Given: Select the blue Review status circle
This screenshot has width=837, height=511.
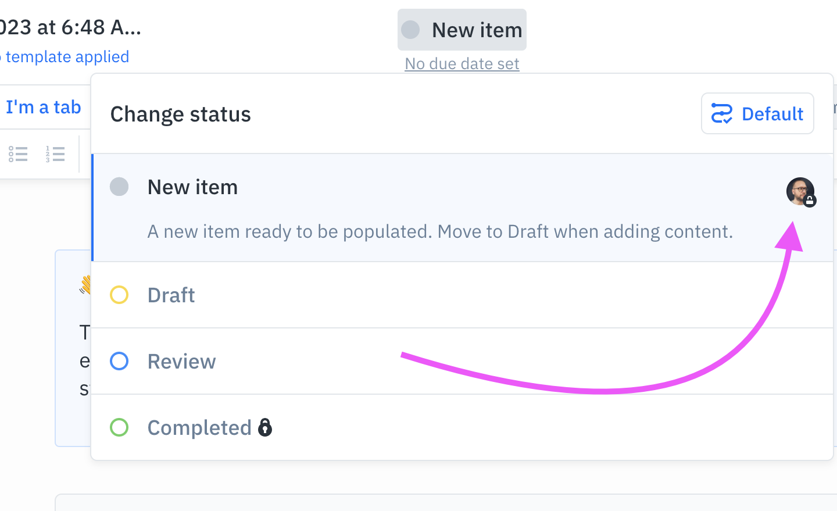Looking at the screenshot, I should pos(119,362).
